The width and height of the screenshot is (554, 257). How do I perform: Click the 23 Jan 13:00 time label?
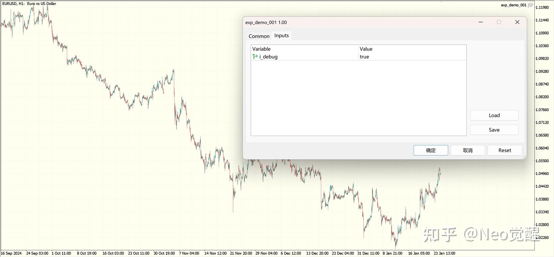(444, 254)
